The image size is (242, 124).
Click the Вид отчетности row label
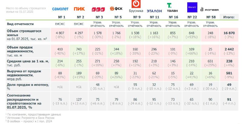(20, 24)
